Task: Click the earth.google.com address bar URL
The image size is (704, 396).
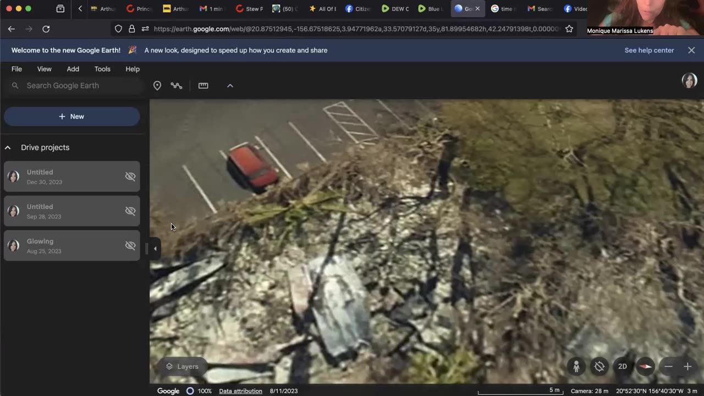Action: (356, 29)
